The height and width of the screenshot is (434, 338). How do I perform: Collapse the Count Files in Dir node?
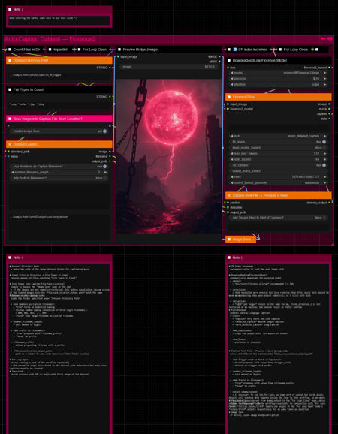pyautogui.click(x=10, y=50)
